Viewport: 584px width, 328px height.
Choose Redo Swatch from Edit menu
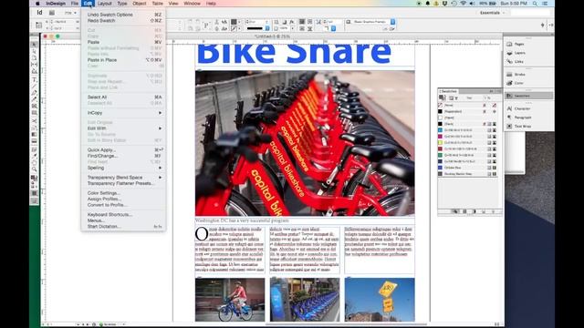(124, 20)
